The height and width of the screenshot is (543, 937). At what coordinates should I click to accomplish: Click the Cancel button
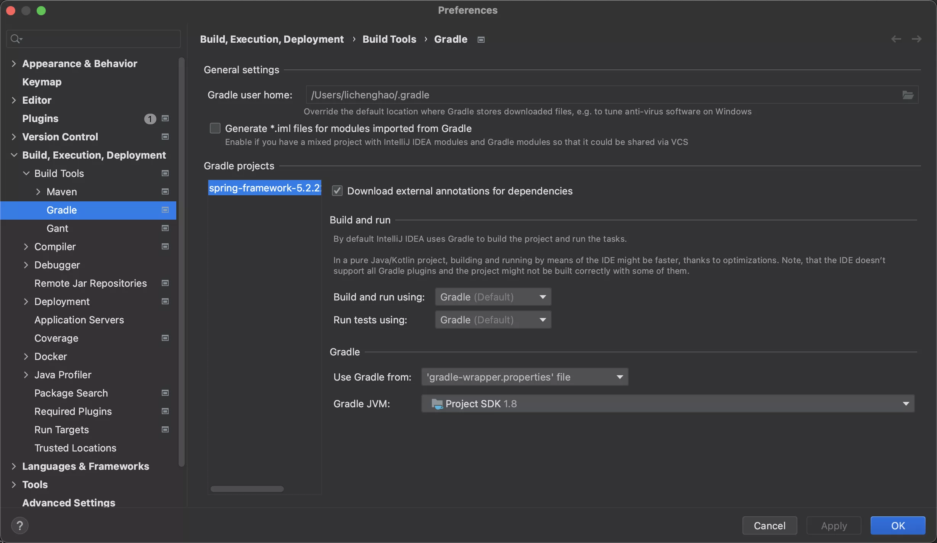770,526
